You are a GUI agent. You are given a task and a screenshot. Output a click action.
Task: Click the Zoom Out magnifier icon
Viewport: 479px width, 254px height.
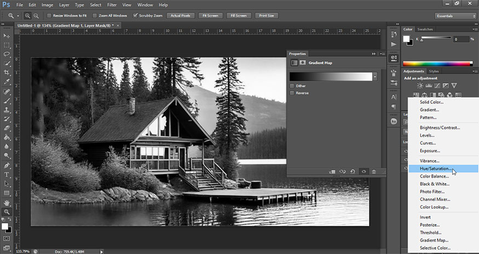tap(36, 16)
